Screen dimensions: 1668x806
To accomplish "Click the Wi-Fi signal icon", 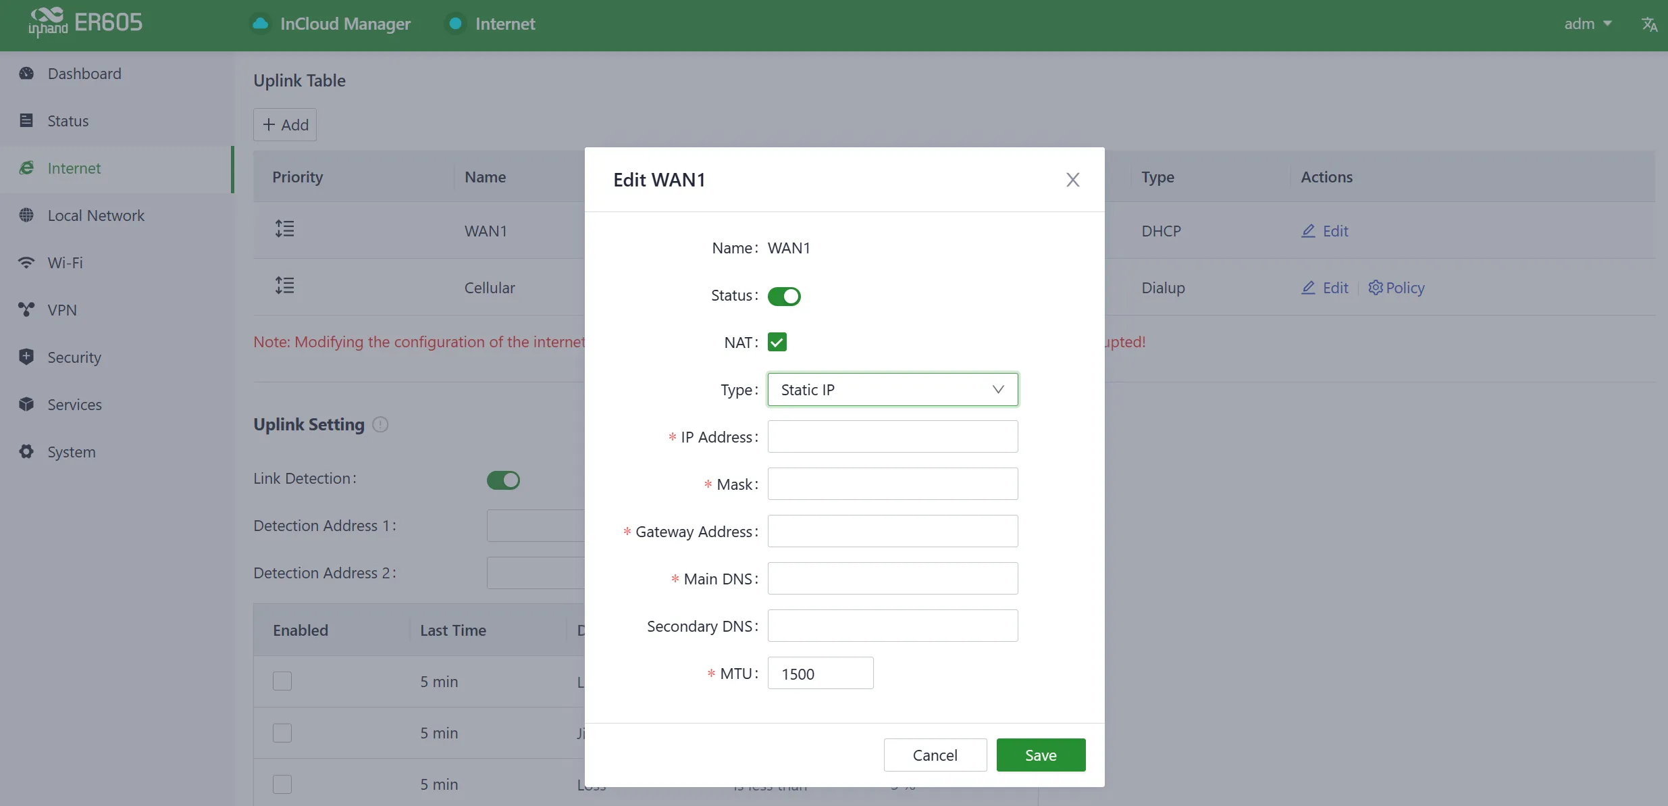I will tap(26, 263).
